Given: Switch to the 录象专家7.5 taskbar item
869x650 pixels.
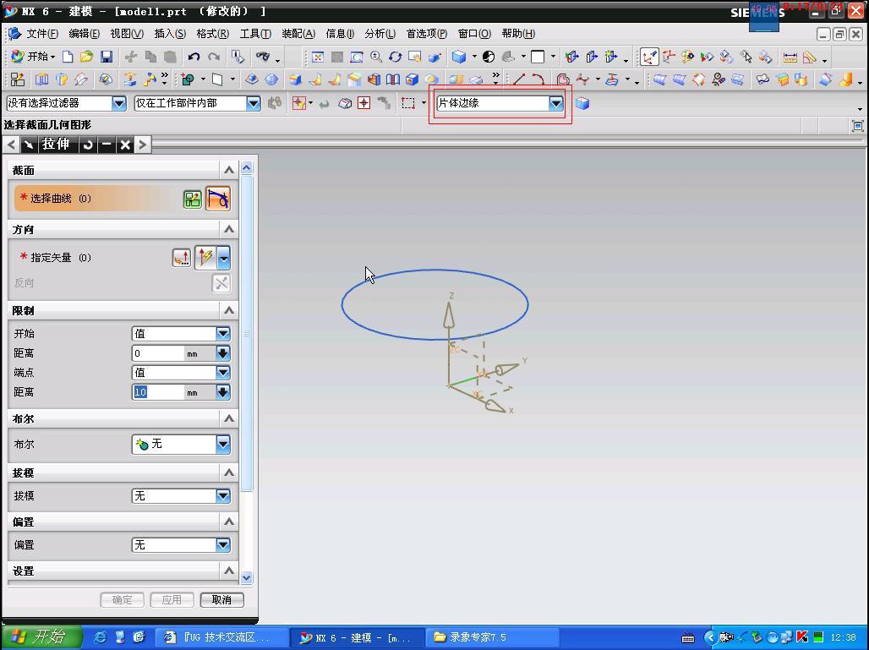Looking at the screenshot, I should click(x=493, y=637).
